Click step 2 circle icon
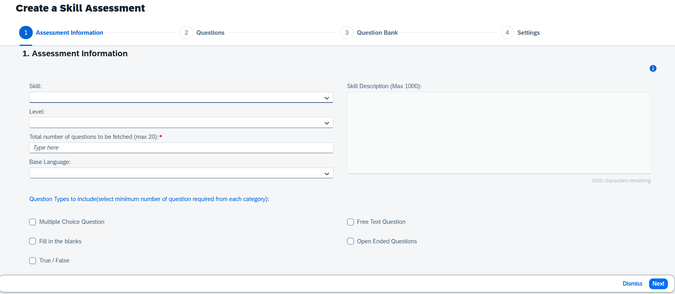 186,33
